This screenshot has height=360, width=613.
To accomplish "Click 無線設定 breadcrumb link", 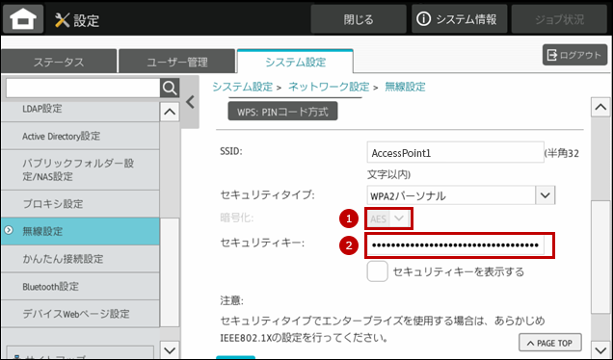I will click(x=405, y=87).
